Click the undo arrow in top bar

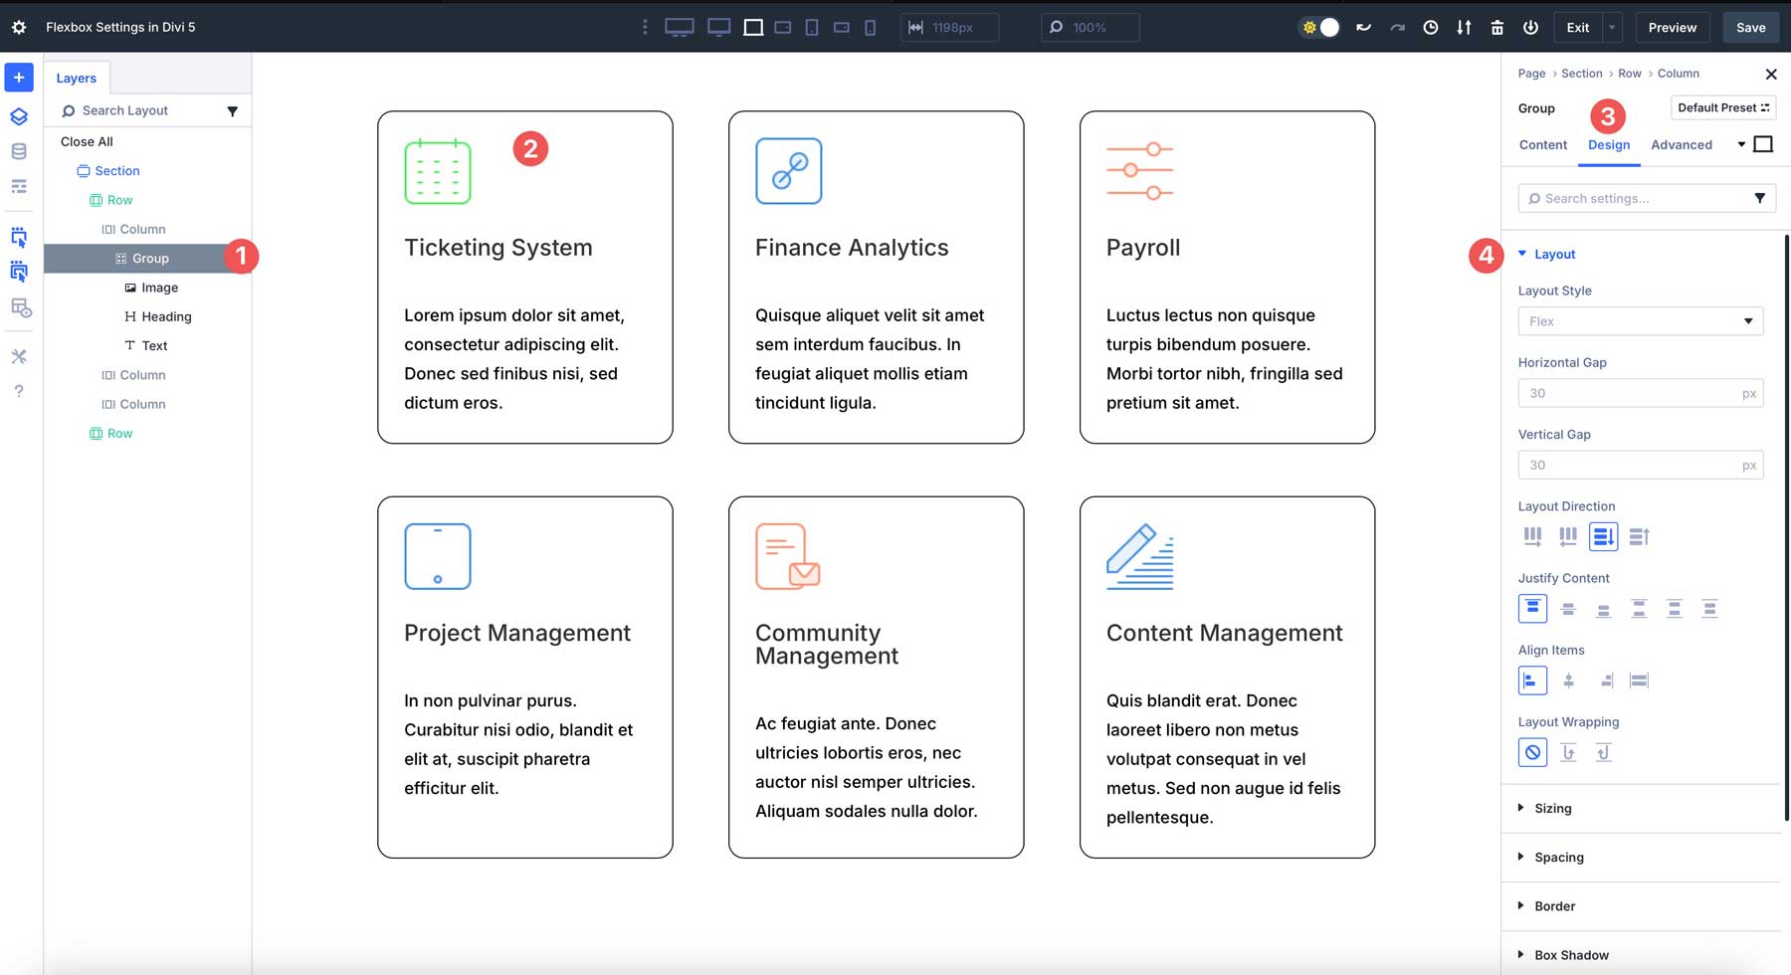[x=1363, y=28]
